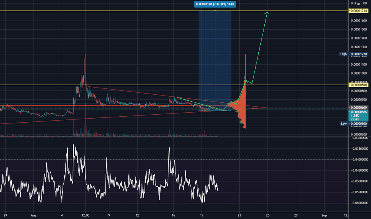Click the 26 date label on time axis

[268, 215]
